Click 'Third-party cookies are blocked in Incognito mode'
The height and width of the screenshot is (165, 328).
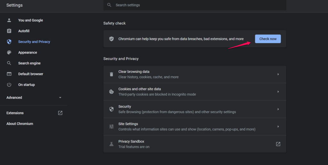pyautogui.click(x=157, y=94)
